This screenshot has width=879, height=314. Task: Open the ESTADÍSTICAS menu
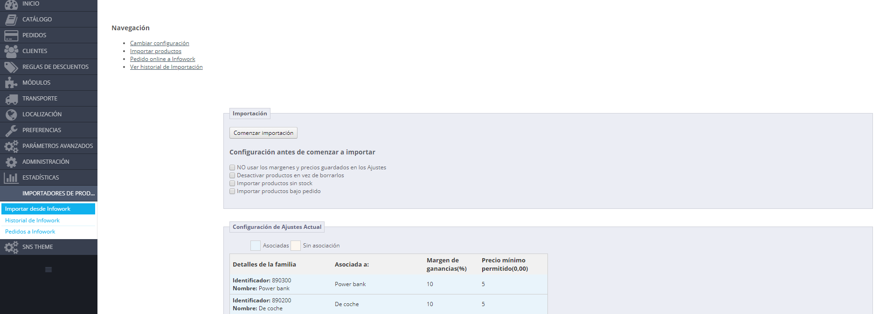pyautogui.click(x=48, y=178)
